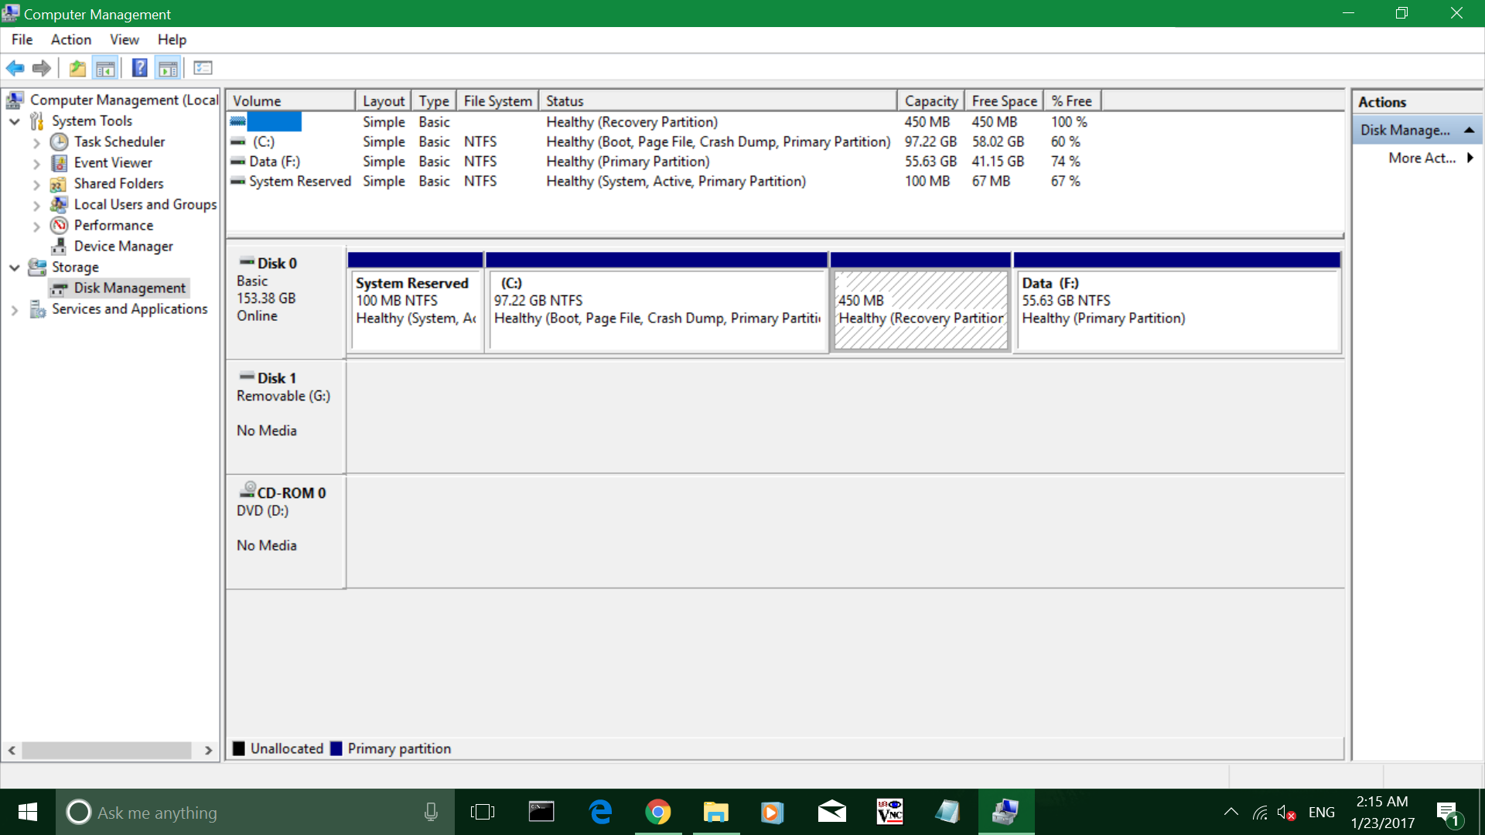The width and height of the screenshot is (1485, 835).
Task: Open the Action menu
Action: pos(70,39)
